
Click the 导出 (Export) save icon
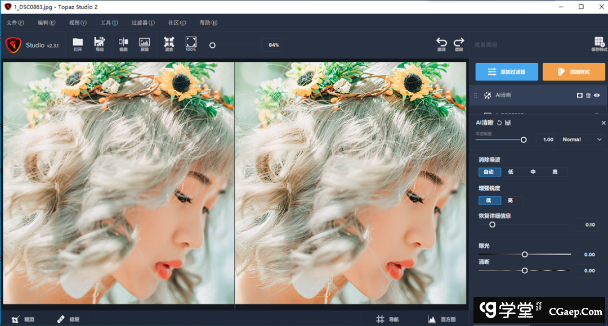100,43
